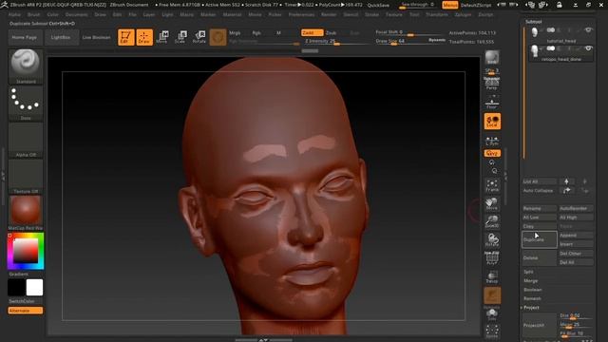
Task: Select the retopo_head_done subtool row
Action: click(x=561, y=53)
